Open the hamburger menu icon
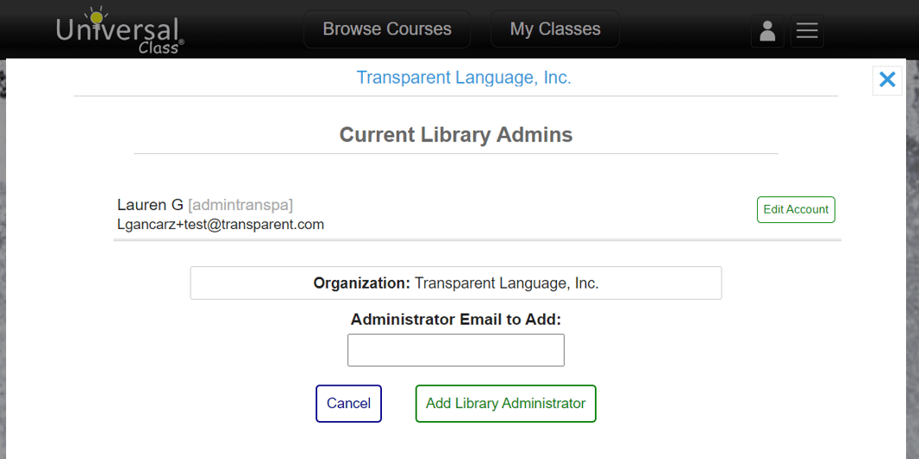Image resolution: width=919 pixels, height=459 pixels. (x=807, y=31)
